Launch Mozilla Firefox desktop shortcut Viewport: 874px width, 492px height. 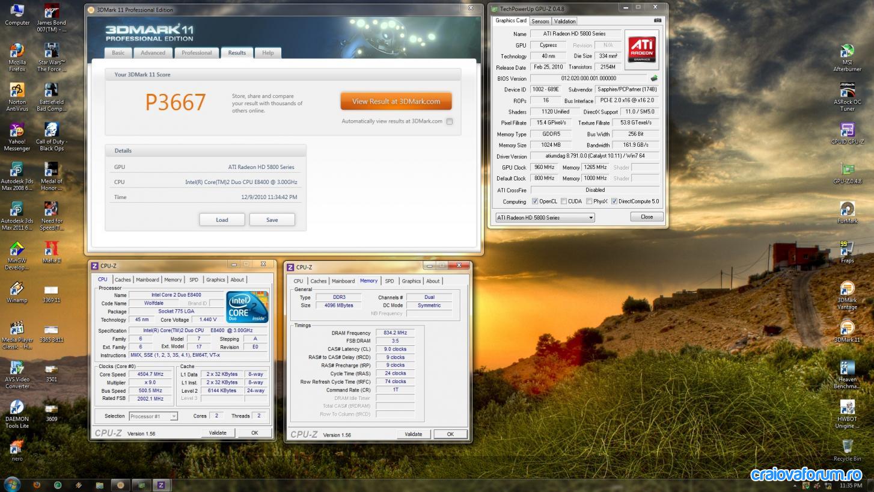pos(17,58)
